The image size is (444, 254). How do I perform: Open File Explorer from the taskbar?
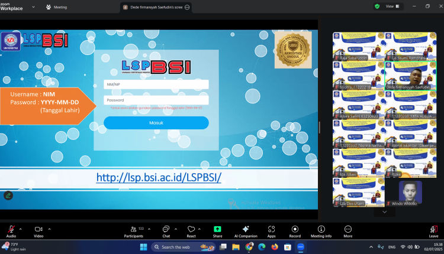pyautogui.click(x=236, y=248)
